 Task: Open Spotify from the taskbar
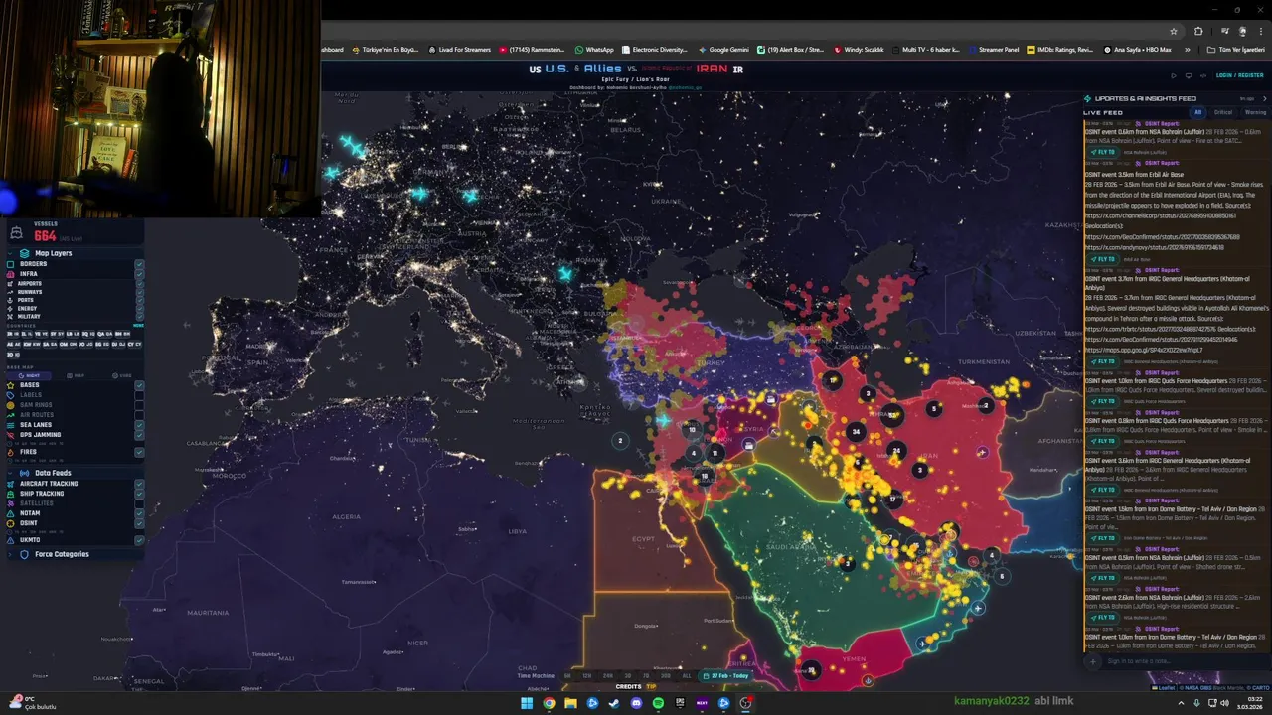coord(658,703)
